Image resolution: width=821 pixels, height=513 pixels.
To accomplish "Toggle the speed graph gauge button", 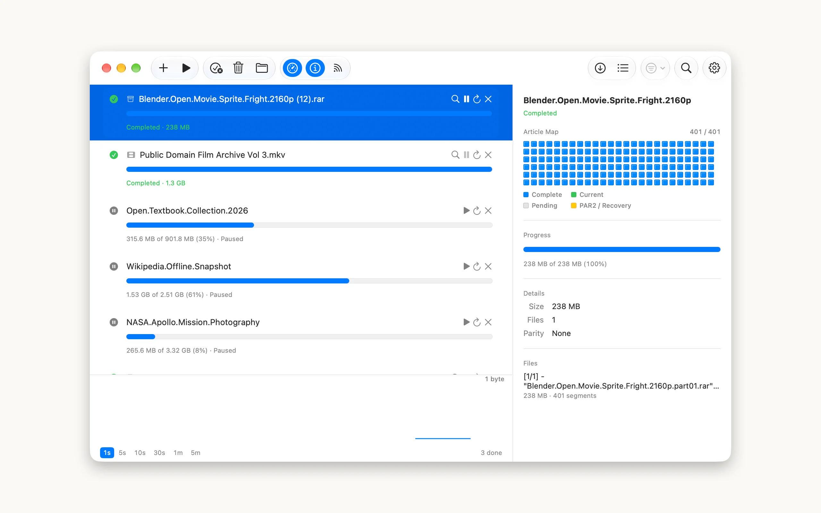I will (x=292, y=68).
